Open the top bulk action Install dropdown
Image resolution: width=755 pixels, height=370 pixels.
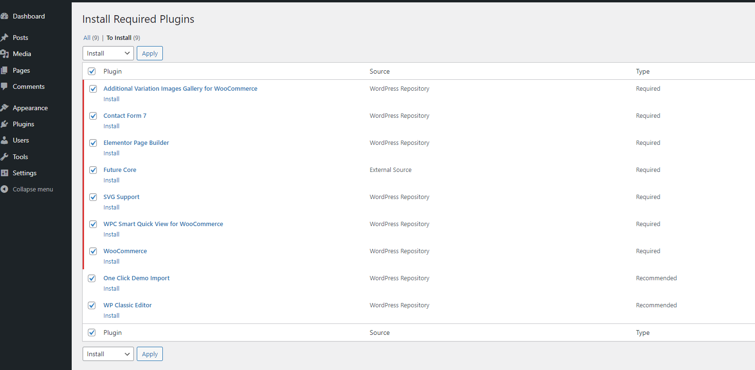tap(108, 53)
